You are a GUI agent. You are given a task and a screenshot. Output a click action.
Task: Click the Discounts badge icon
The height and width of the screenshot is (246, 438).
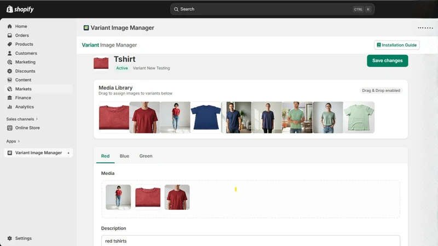pyautogui.click(x=9, y=71)
